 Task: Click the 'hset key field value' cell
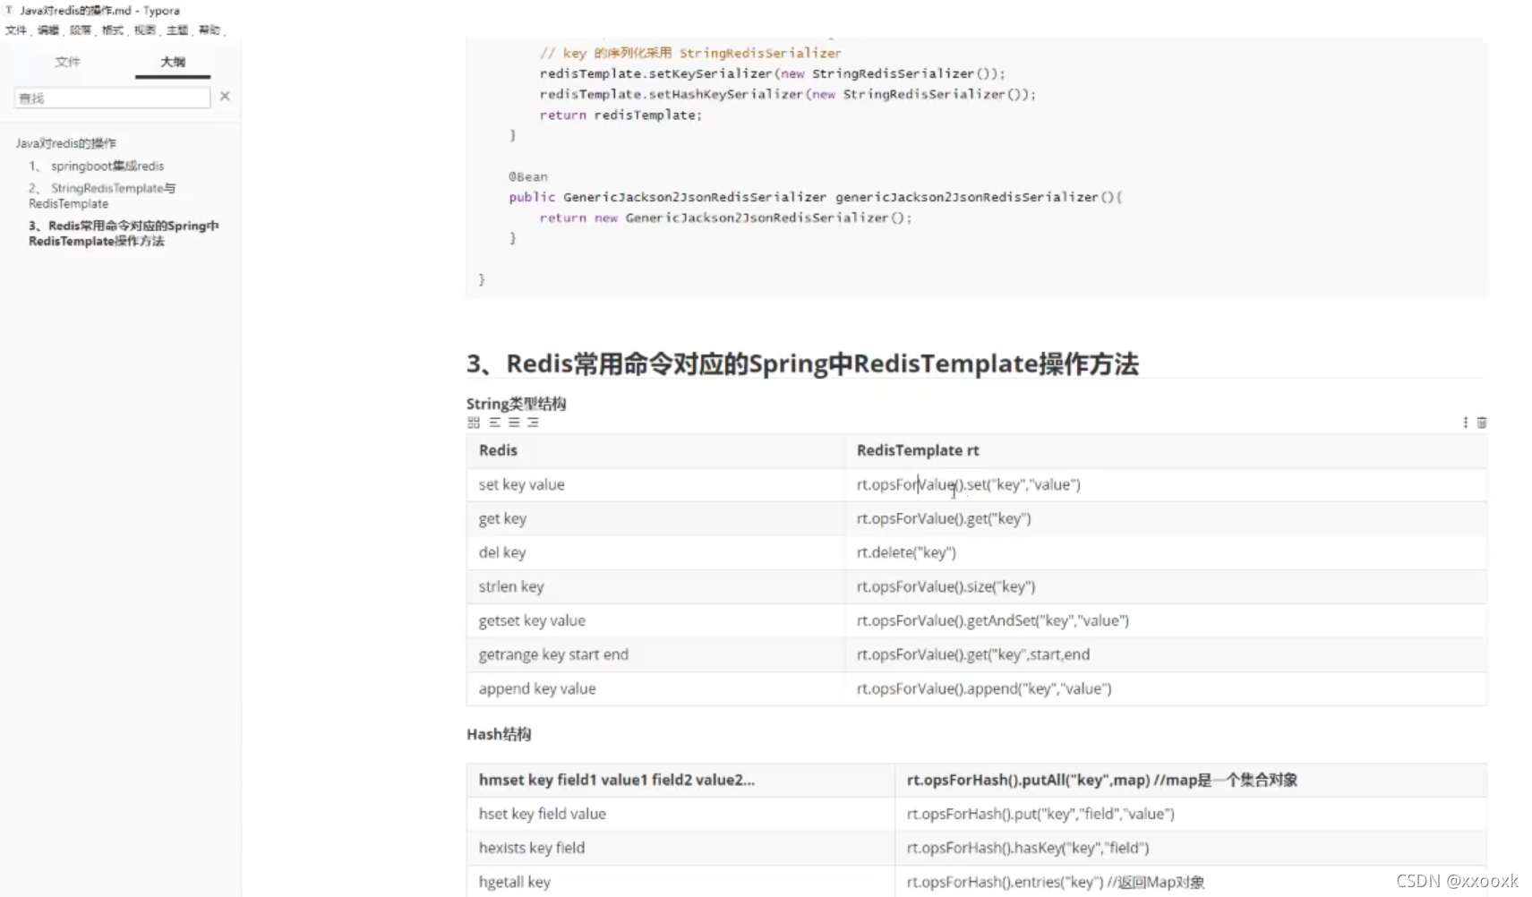pos(680,814)
